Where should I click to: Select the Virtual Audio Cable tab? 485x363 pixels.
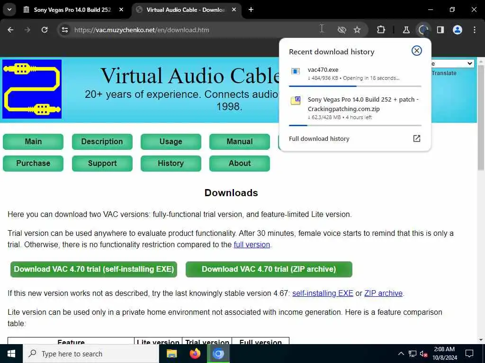pos(186,9)
